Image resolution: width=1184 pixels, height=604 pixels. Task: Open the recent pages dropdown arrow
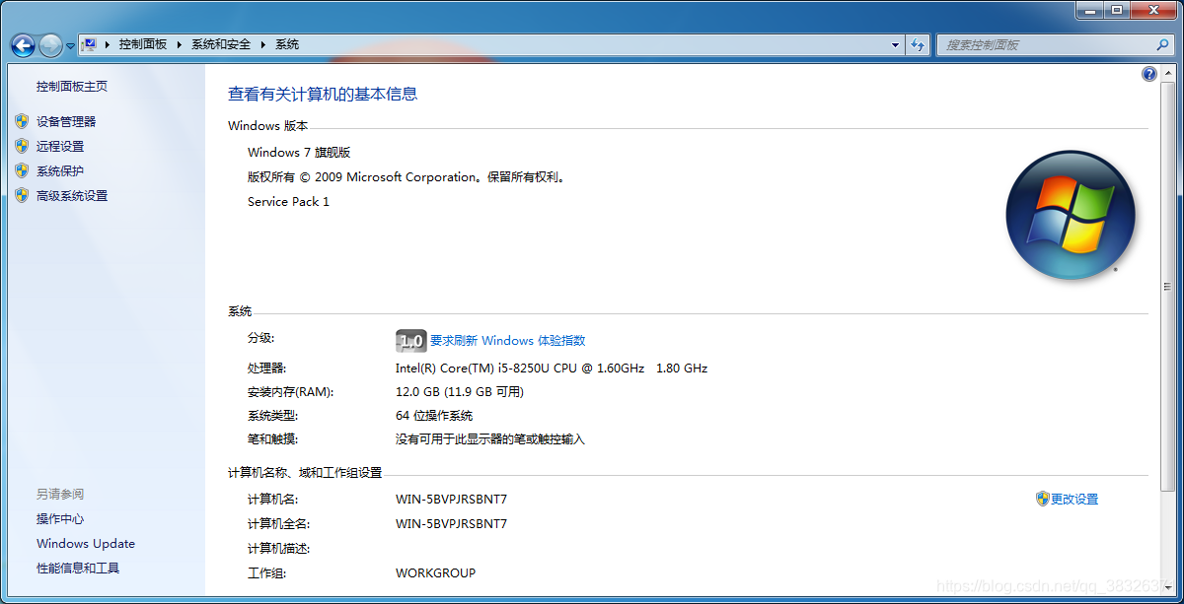point(71,46)
